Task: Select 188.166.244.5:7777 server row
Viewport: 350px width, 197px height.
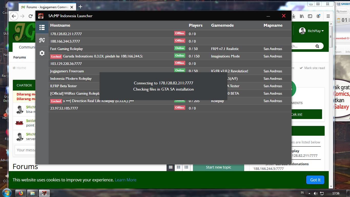Action: 170,41
